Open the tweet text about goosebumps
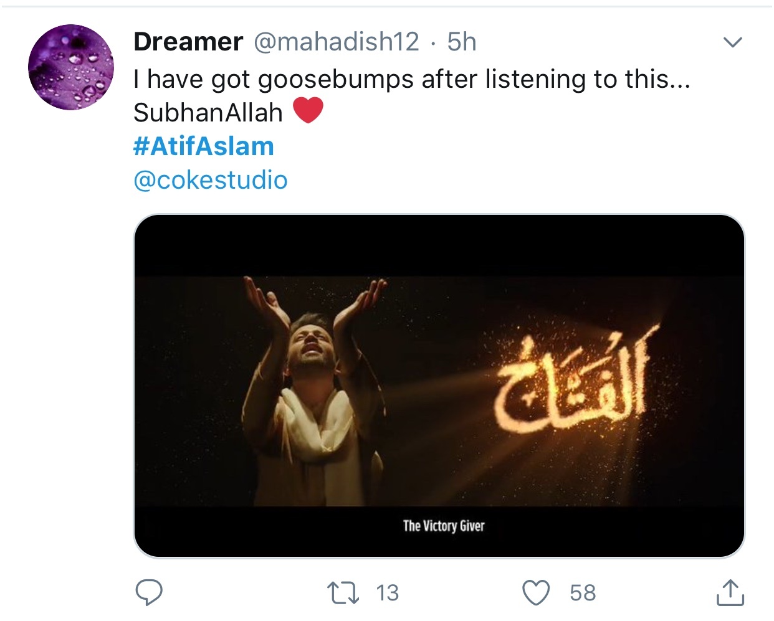 tap(412, 79)
